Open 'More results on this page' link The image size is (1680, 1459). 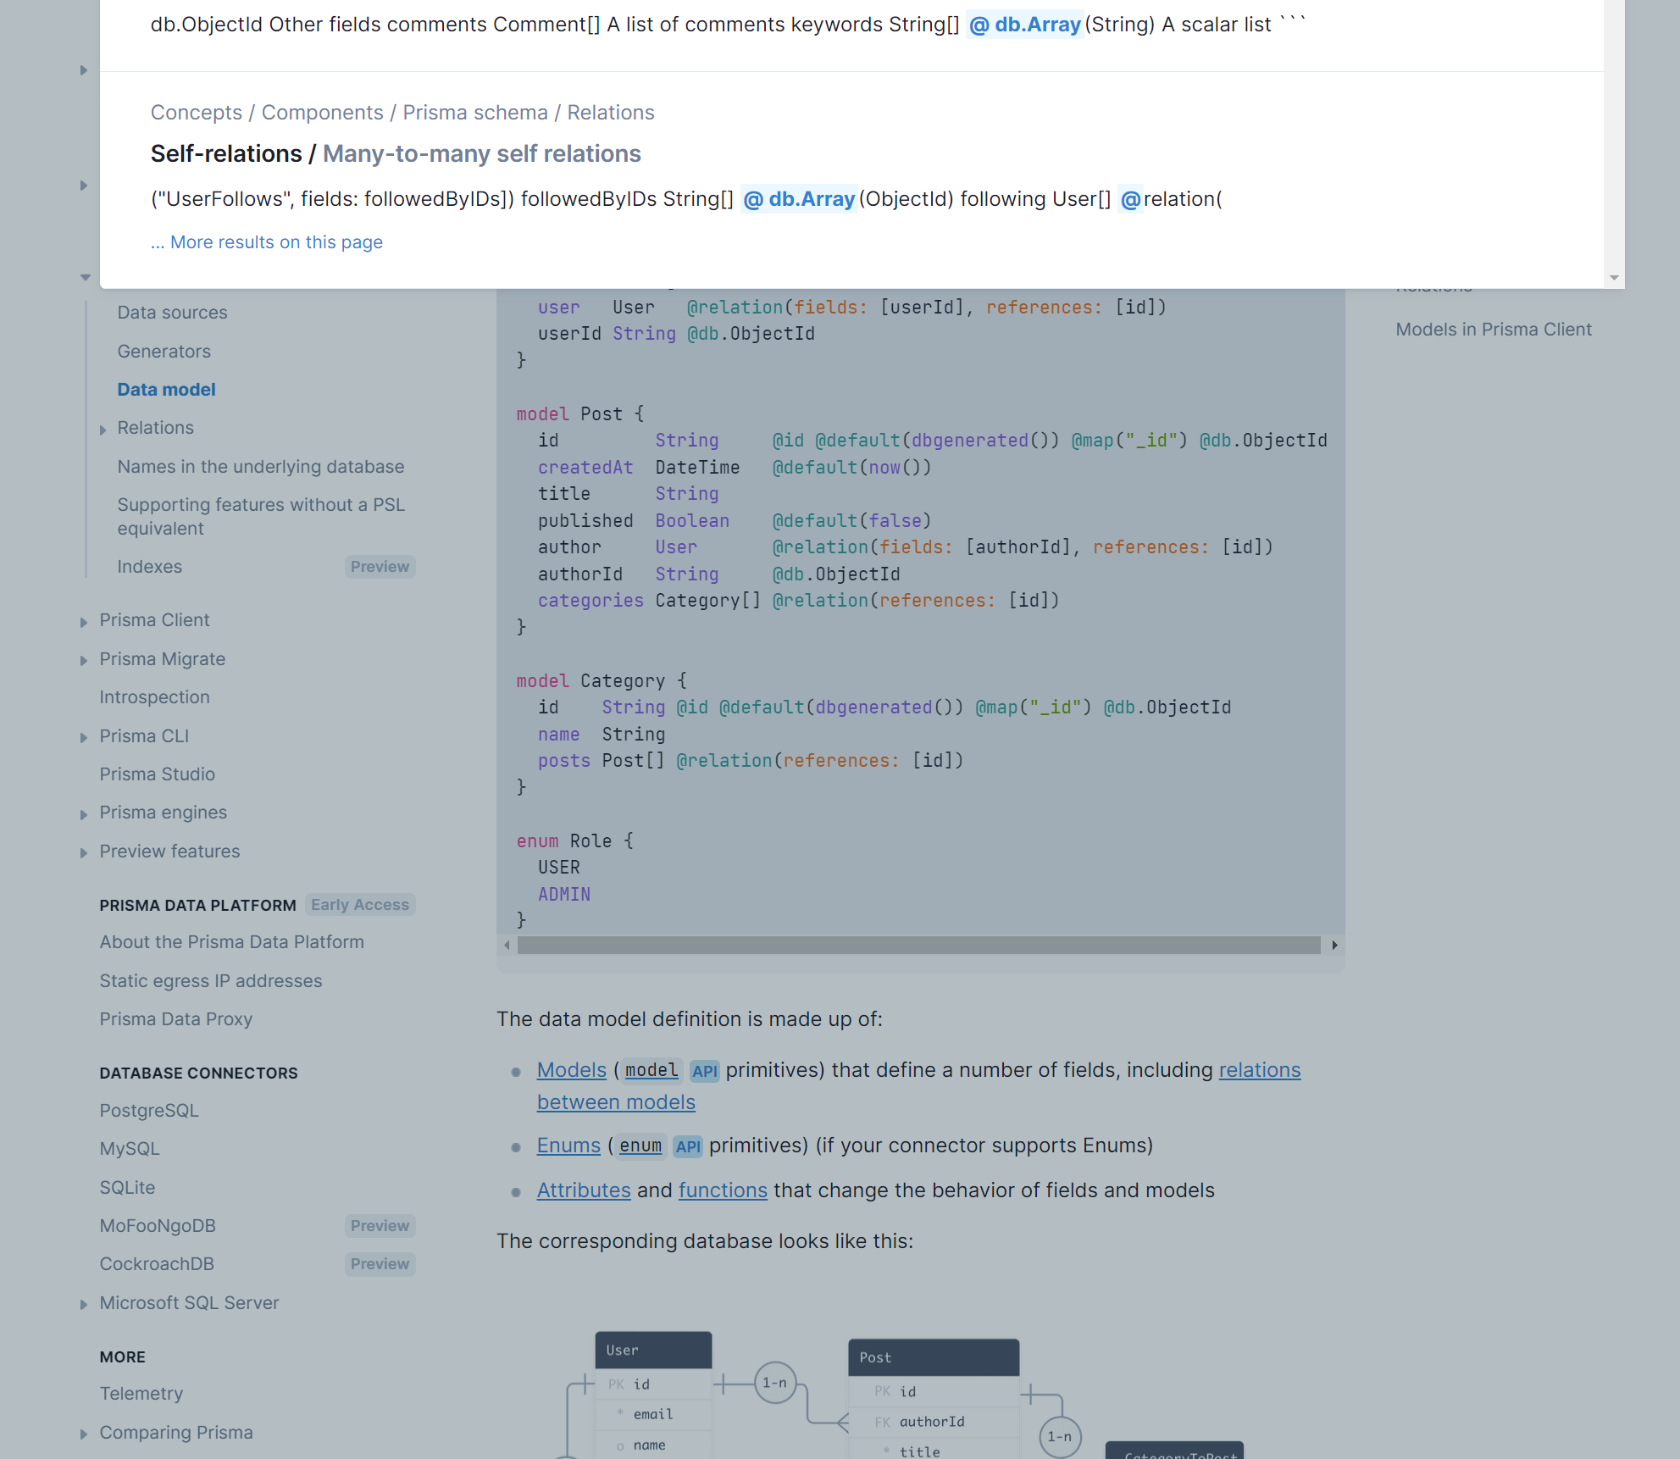click(x=266, y=242)
